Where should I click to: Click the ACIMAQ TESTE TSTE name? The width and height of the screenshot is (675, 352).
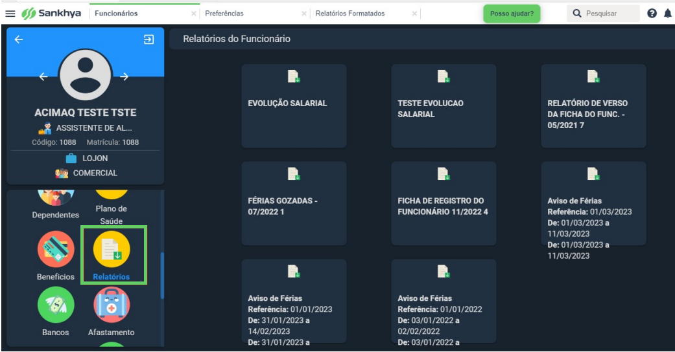coord(85,113)
